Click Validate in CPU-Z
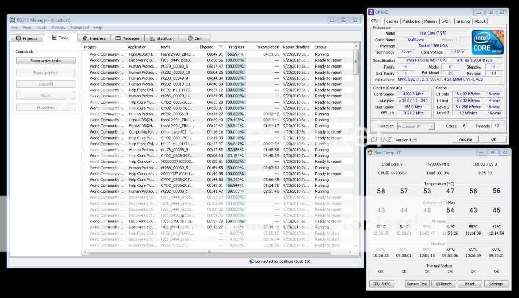This screenshot has width=519, height=298. [x=465, y=140]
